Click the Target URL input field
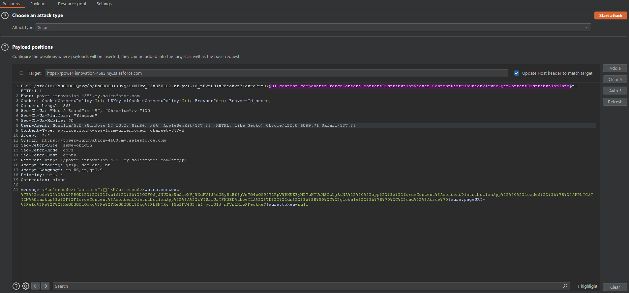This screenshot has height=293, width=629. (x=276, y=73)
